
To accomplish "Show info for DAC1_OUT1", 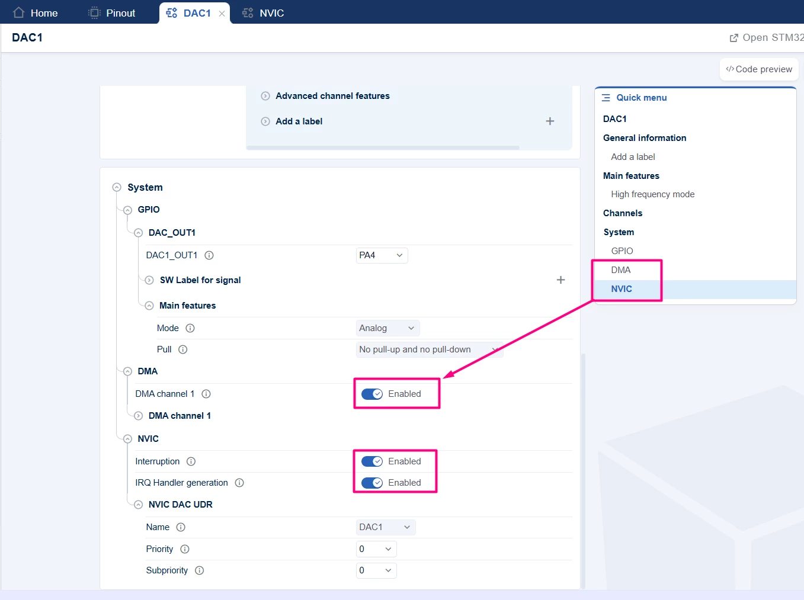I will [209, 255].
